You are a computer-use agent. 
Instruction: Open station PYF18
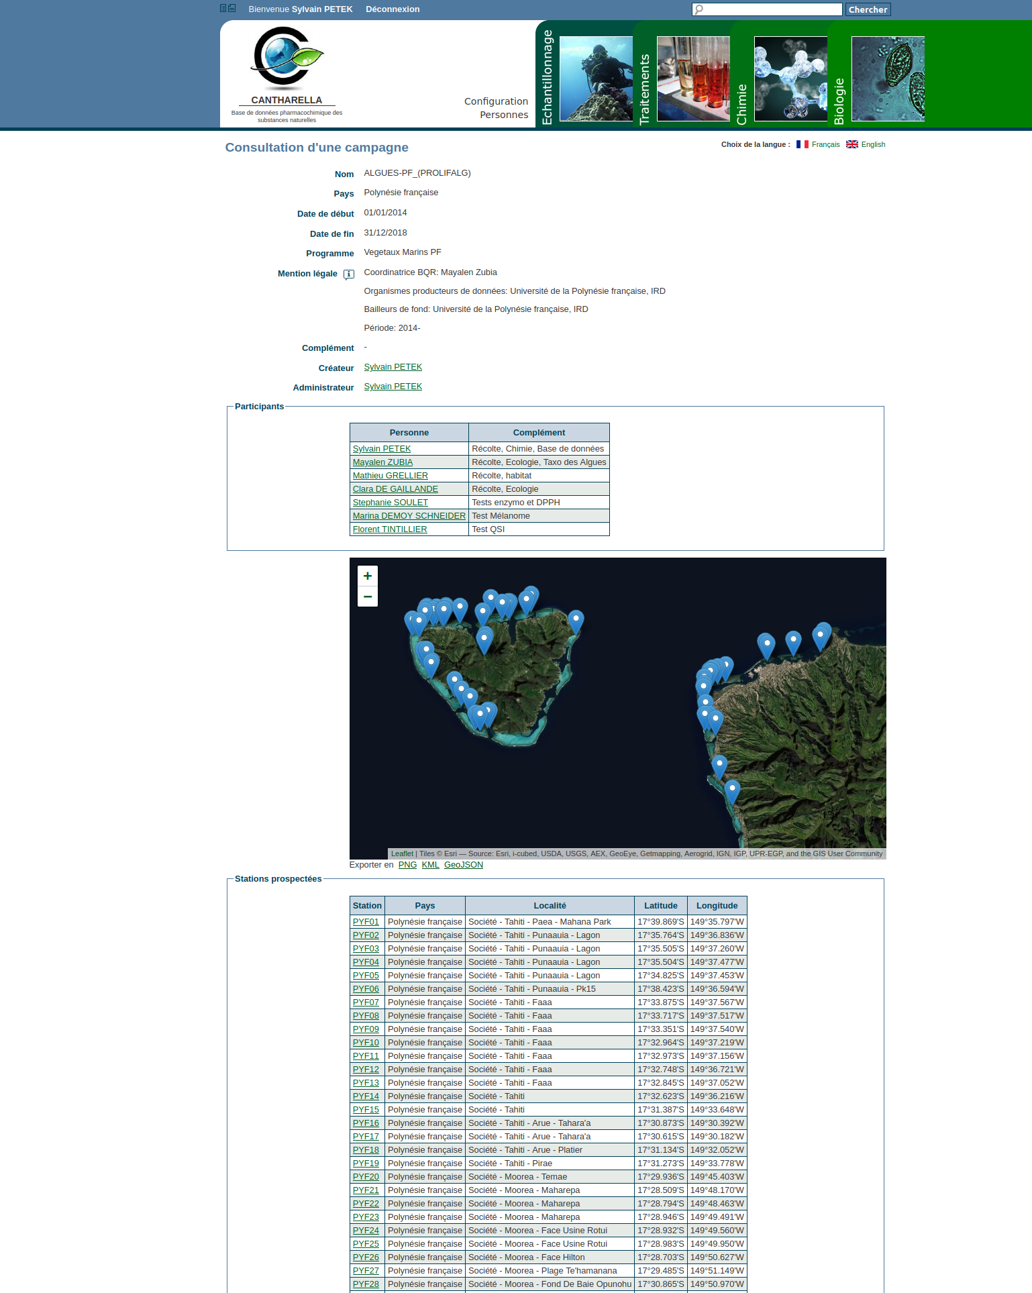point(366,1150)
